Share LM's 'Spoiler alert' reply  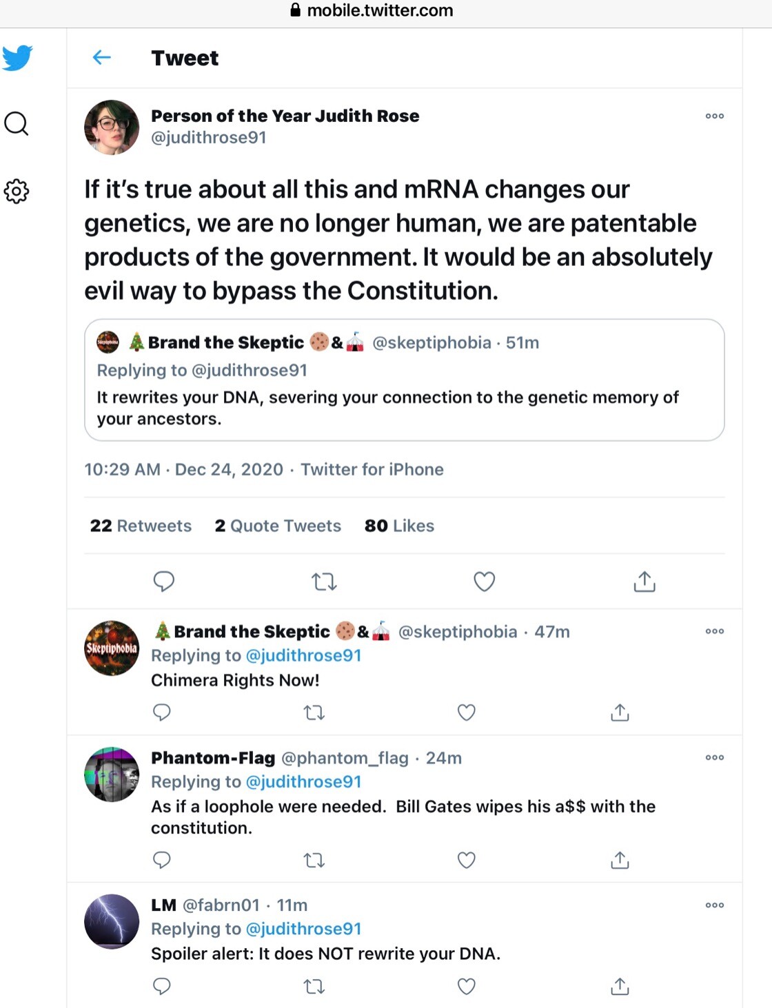[x=620, y=987]
